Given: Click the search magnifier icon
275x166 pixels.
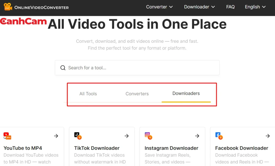Looking at the screenshot, I should [63, 68].
